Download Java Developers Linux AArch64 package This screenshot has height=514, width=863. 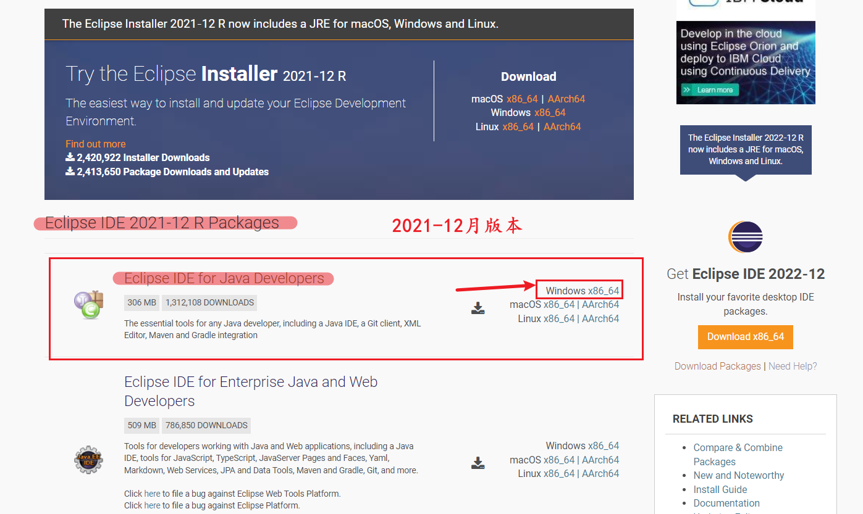600,318
